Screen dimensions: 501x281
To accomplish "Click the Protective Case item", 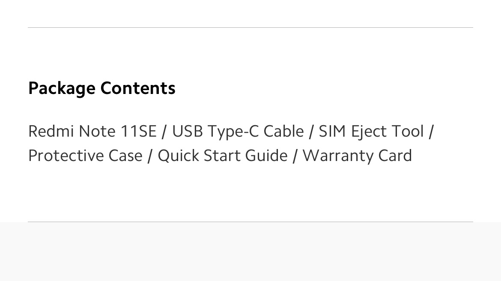I will click(85, 155).
